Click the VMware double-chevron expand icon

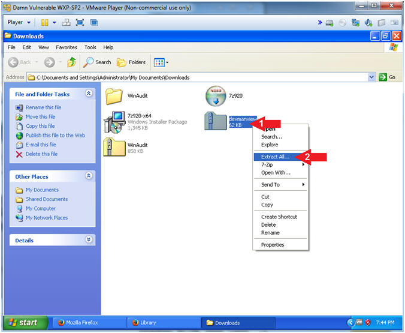click(x=320, y=23)
